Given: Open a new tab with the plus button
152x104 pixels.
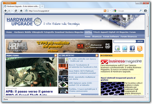Looking at the screenshot, I should pos(42,6).
